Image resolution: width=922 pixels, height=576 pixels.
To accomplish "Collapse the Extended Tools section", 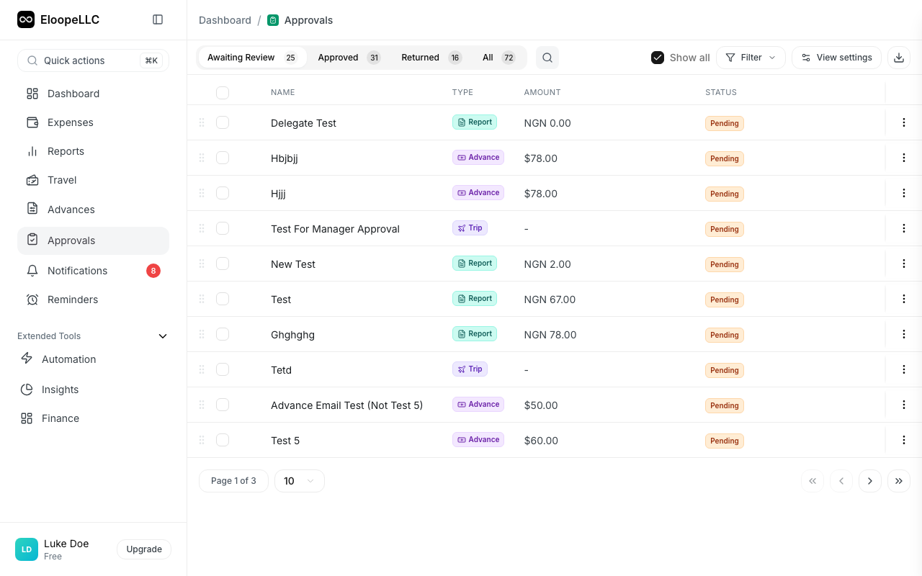I will click(163, 336).
